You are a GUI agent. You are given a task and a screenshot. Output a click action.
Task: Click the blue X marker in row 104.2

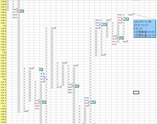pyautogui.click(x=124, y=20)
